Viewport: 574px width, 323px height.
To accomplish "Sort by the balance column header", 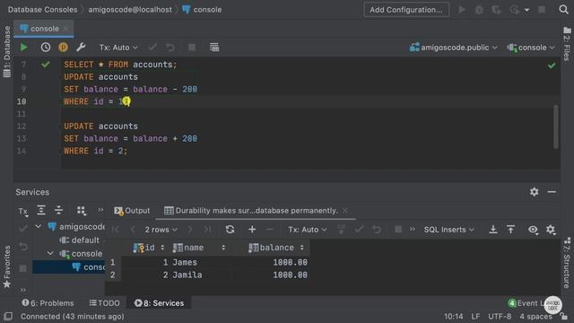I will click(x=276, y=248).
